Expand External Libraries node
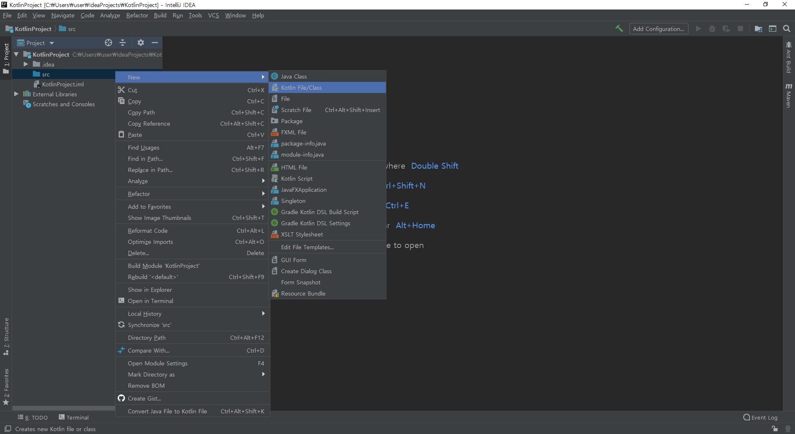 tap(16, 94)
